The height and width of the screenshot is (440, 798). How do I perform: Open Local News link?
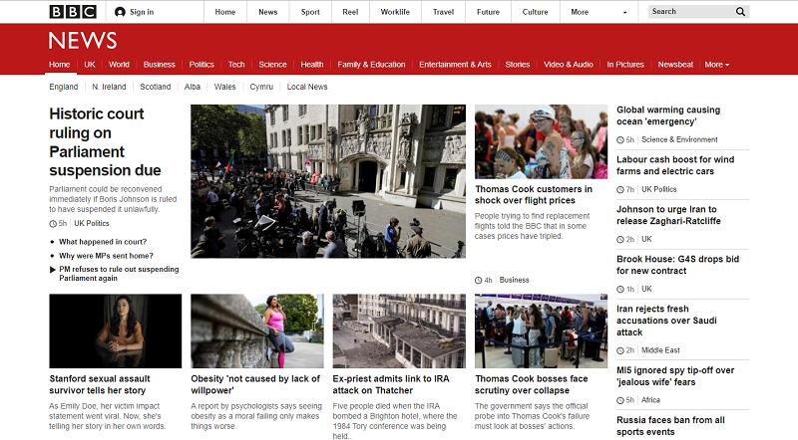tap(307, 87)
